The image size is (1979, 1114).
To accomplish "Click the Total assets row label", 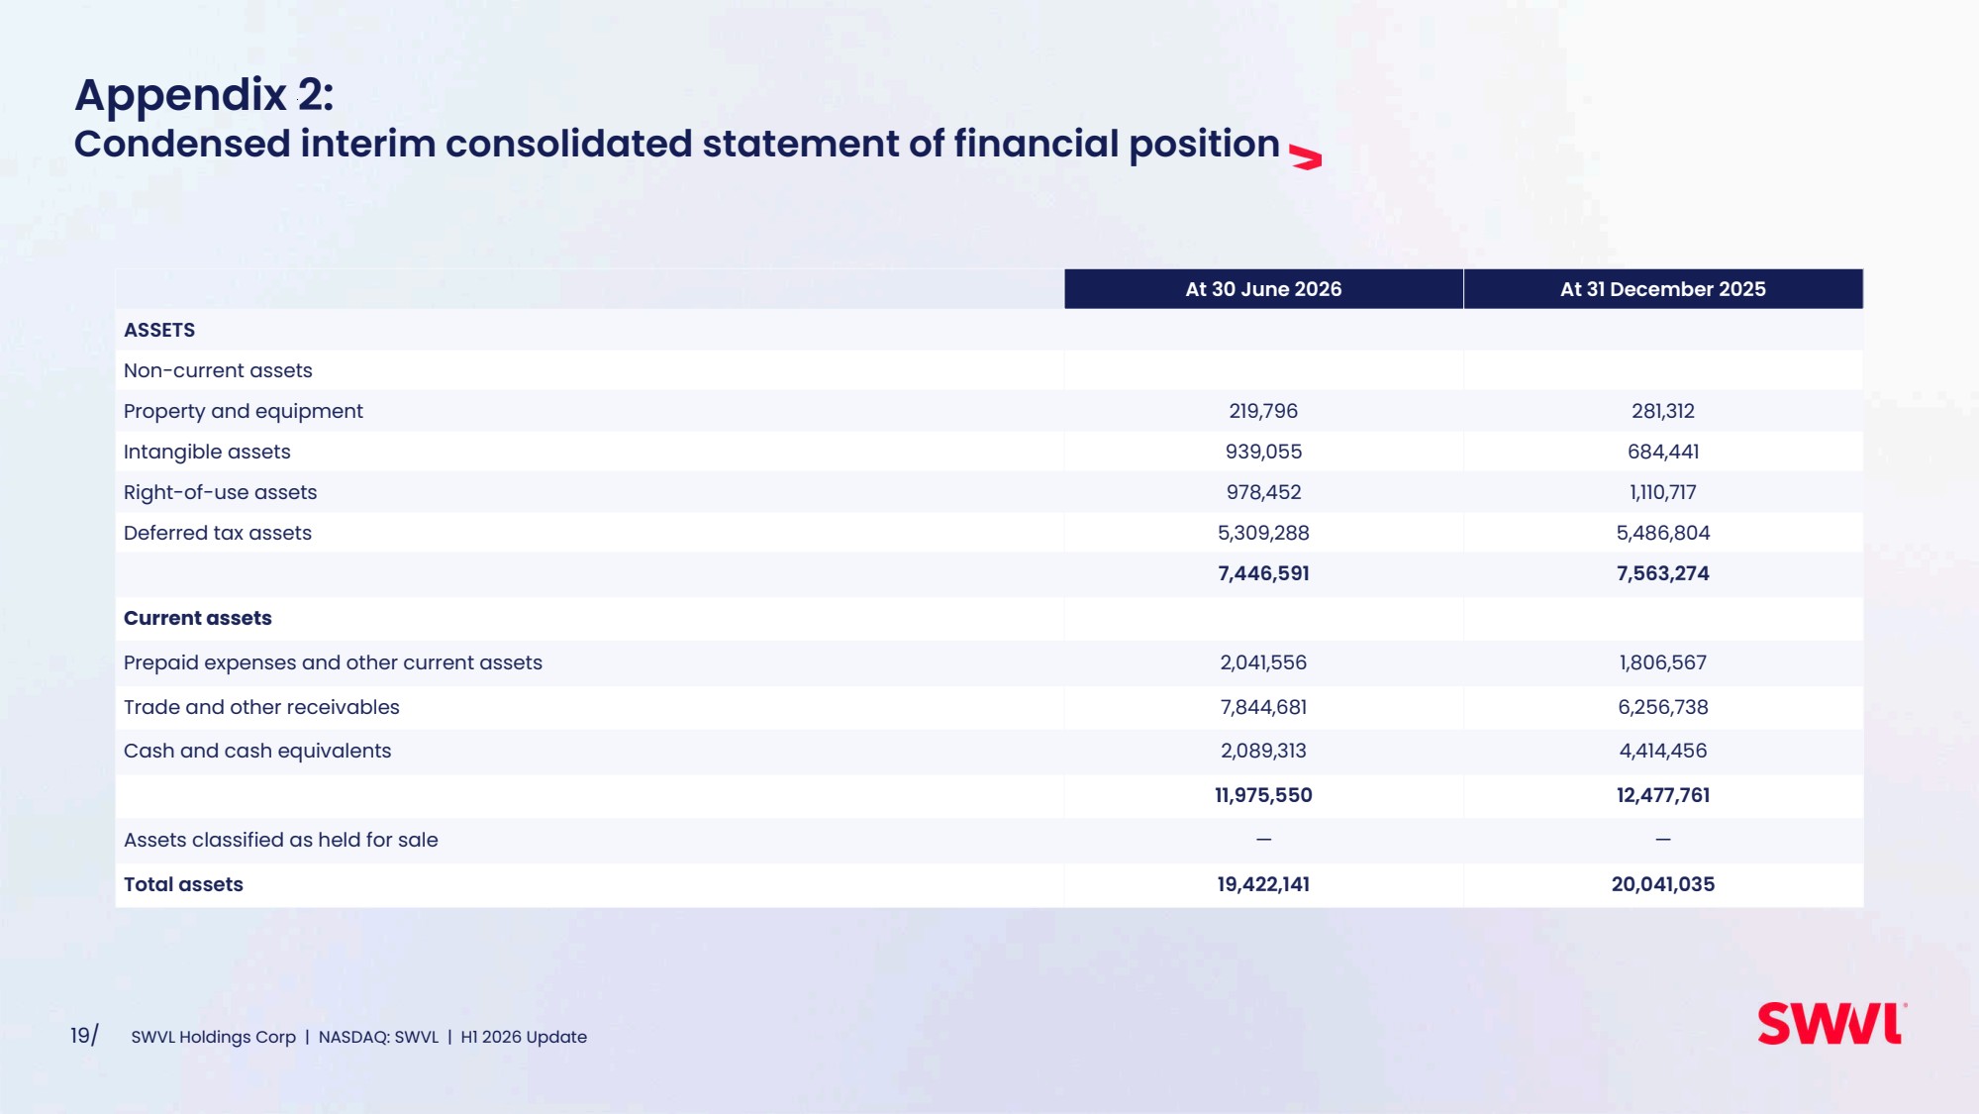I will coord(183,884).
